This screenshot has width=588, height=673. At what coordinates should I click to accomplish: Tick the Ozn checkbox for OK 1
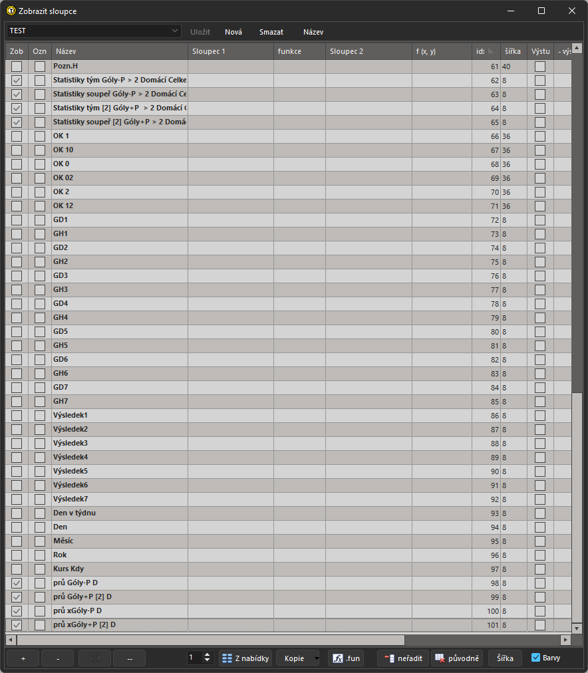click(x=40, y=136)
